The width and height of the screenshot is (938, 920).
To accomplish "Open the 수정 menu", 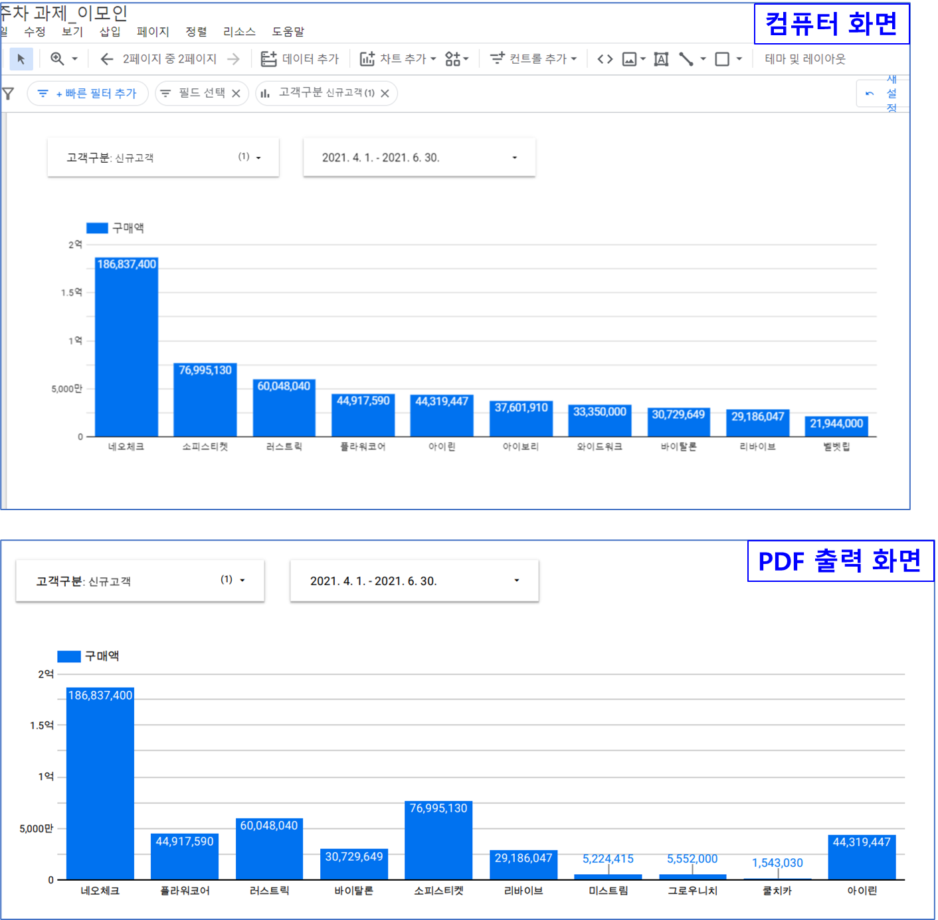I will click(x=35, y=32).
